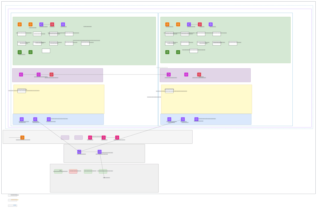Select the red icon in left green panel
317x208 pixels.
(52, 24)
